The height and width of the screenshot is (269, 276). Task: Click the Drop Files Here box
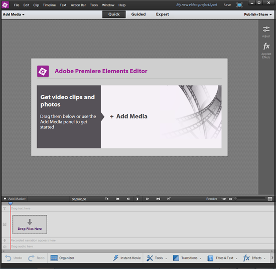click(x=30, y=224)
